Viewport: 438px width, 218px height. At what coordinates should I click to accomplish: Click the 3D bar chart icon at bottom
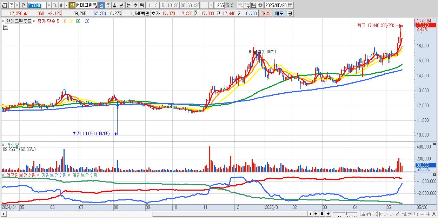coord(404,214)
